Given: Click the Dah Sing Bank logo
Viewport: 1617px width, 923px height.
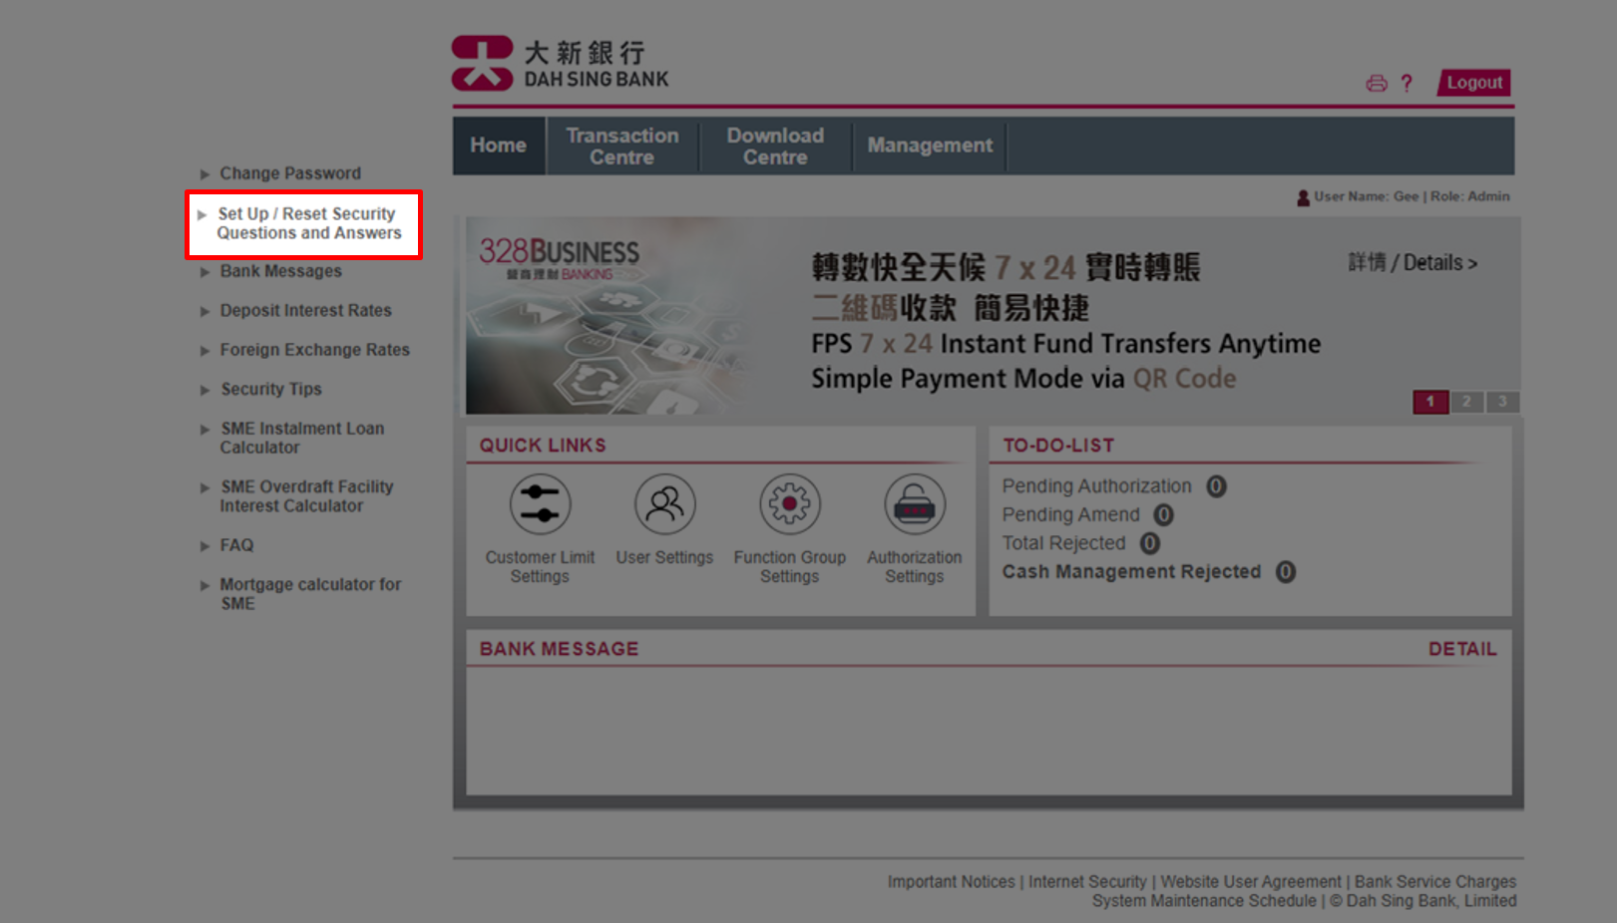Looking at the screenshot, I should (x=560, y=64).
